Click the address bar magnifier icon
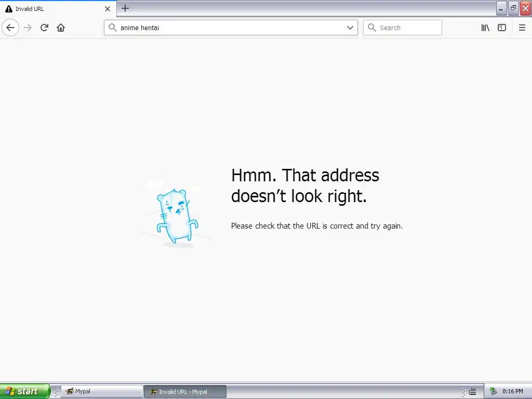Viewport: 532px width, 399px height. coord(113,28)
